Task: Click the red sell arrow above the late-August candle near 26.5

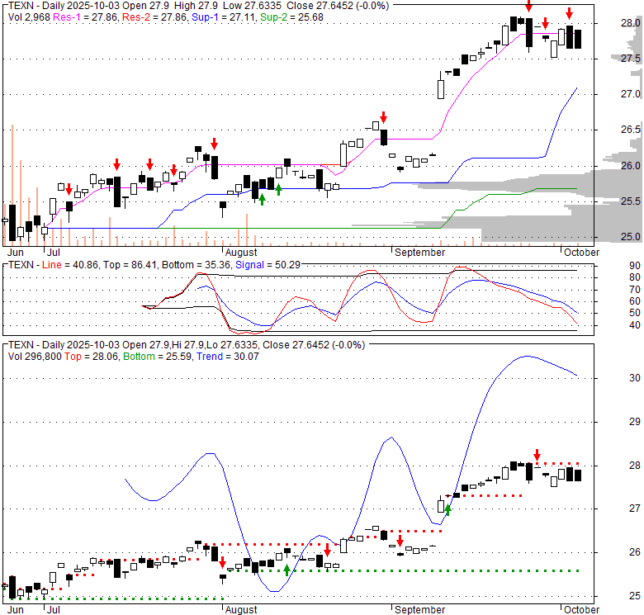Action: pos(384,117)
